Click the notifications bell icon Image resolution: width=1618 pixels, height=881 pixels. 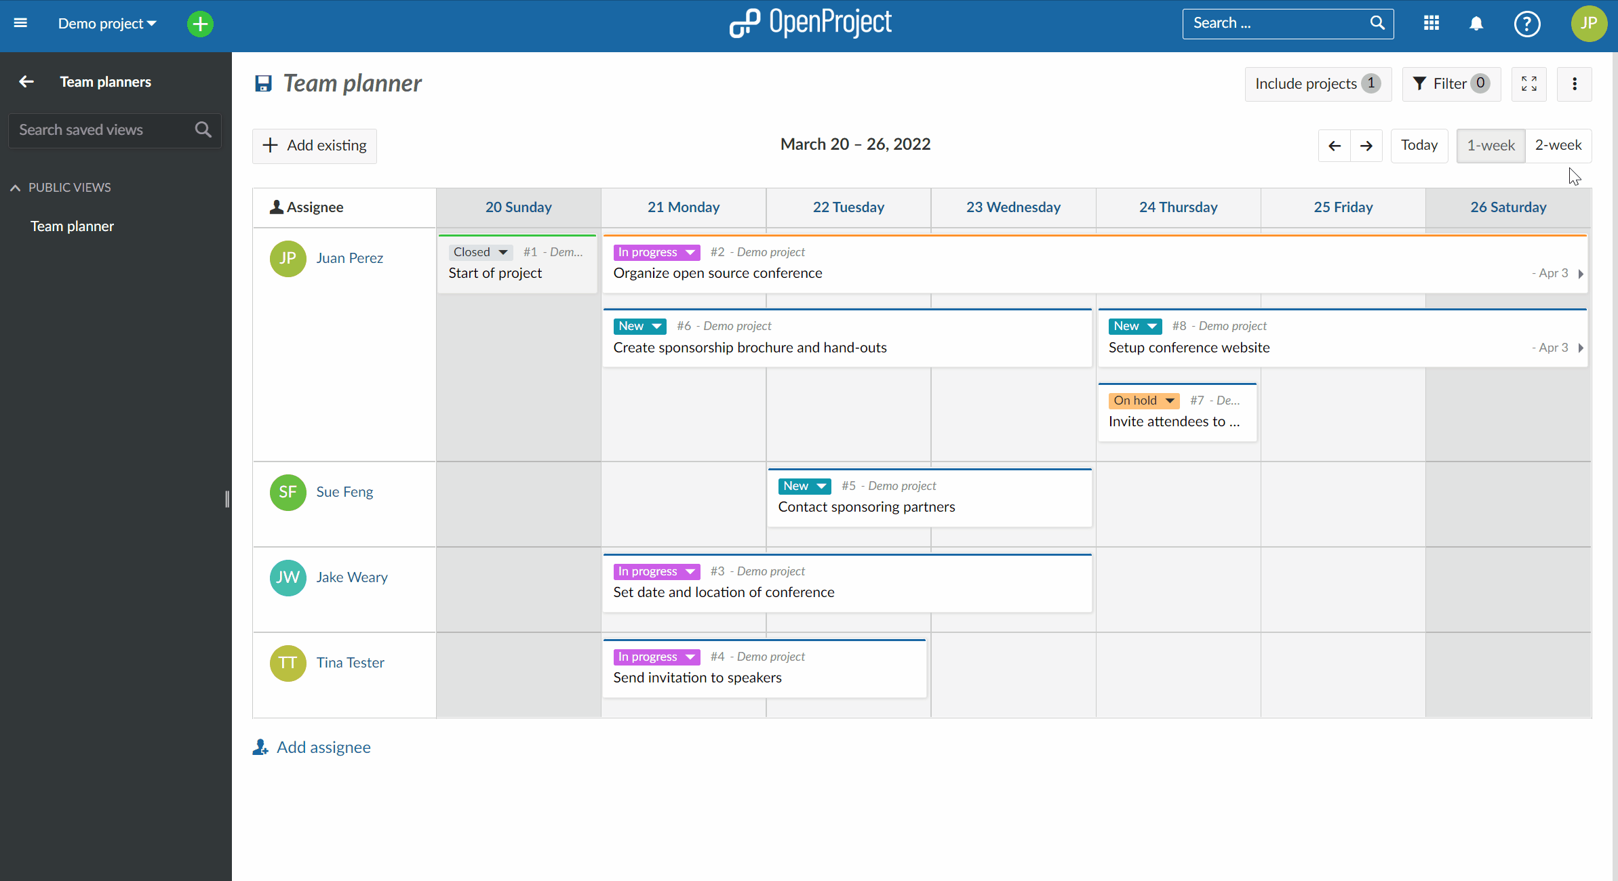coord(1476,22)
